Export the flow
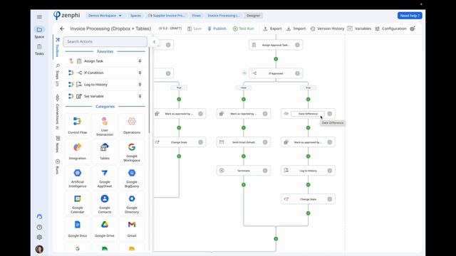The image size is (456, 256). [272, 28]
